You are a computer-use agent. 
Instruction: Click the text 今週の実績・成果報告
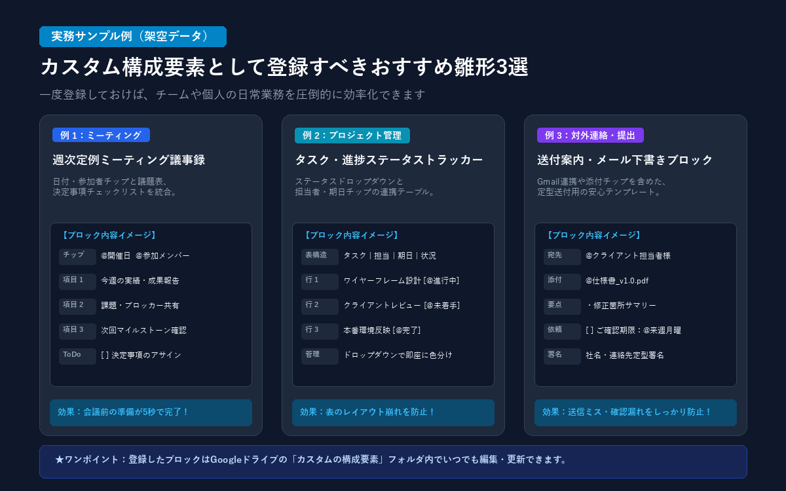coord(140,281)
